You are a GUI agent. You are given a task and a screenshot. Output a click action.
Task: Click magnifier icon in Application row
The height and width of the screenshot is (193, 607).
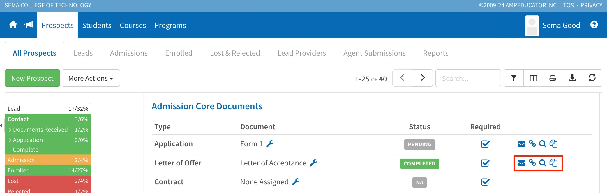pyautogui.click(x=543, y=144)
